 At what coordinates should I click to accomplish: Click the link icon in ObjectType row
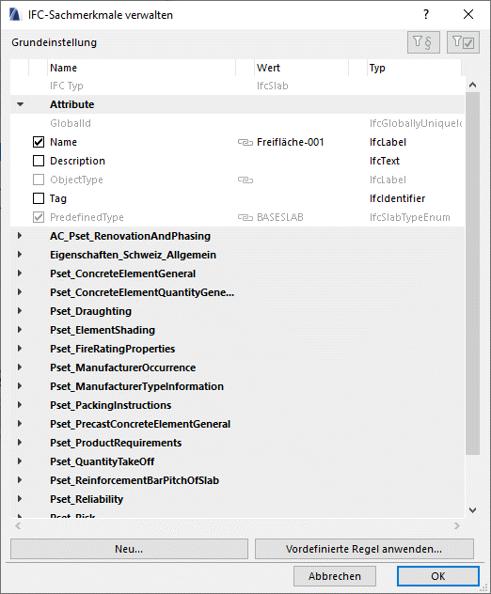pyautogui.click(x=245, y=180)
